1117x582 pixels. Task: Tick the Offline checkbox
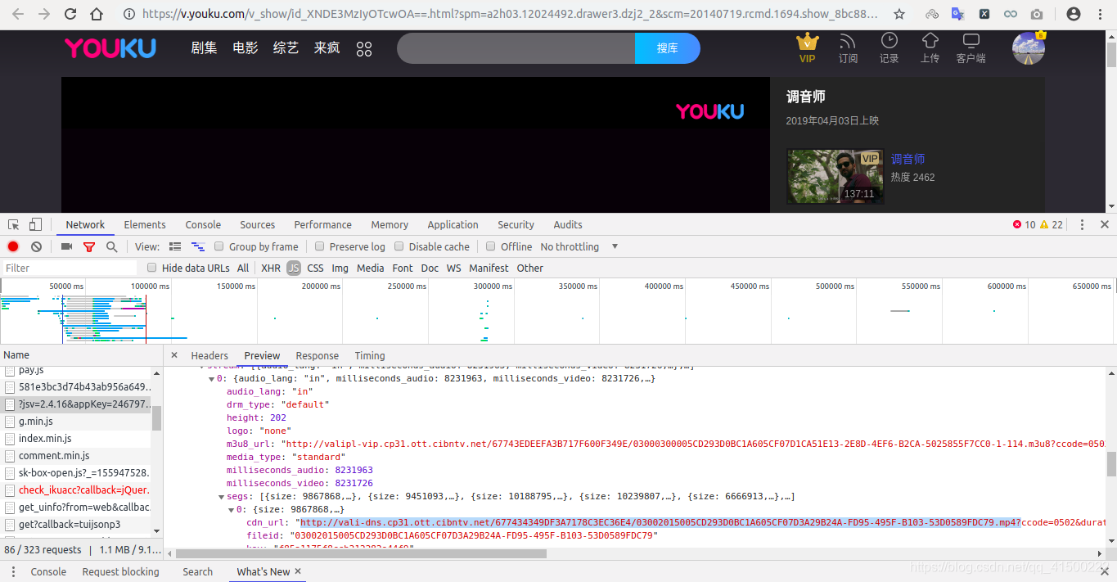point(491,246)
